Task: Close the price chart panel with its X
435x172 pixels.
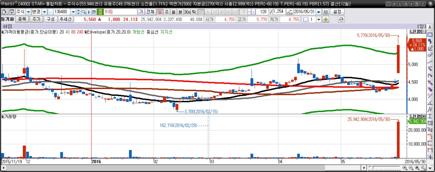Action: 423,32
